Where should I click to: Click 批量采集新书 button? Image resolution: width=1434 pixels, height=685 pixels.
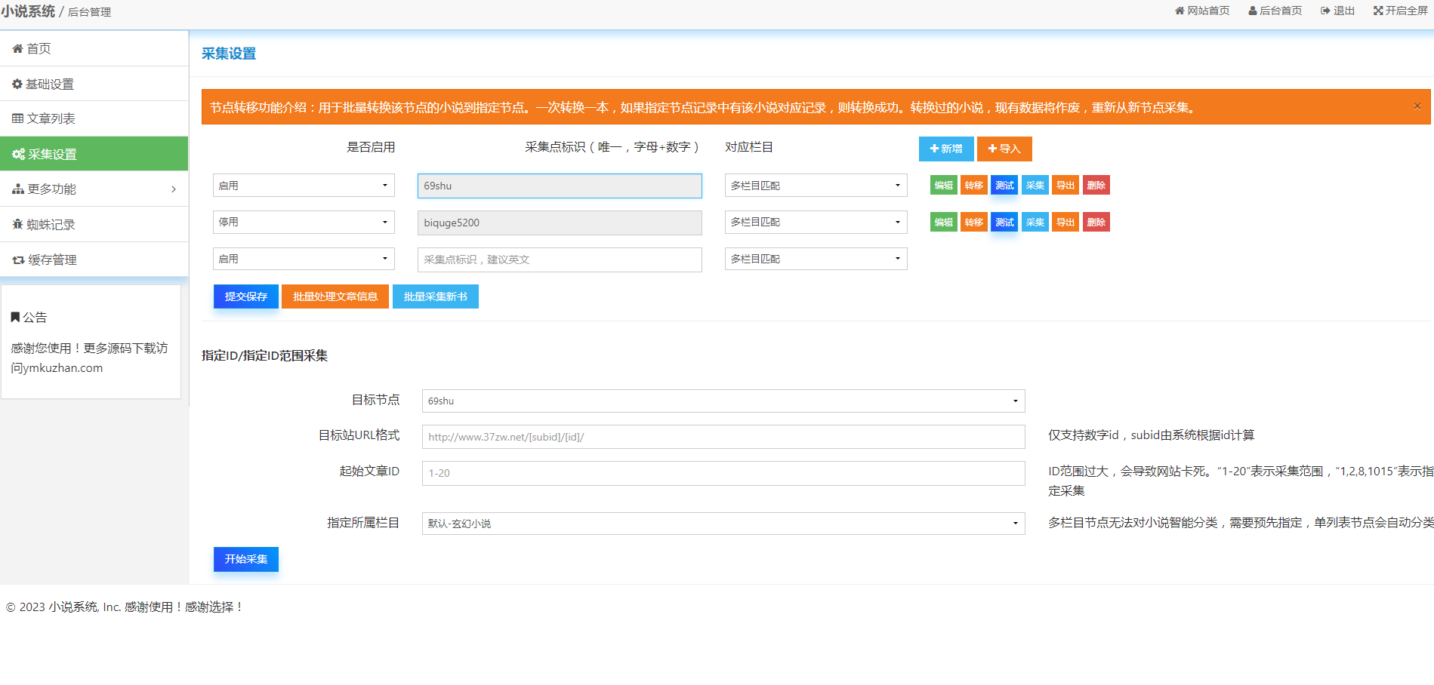pos(436,296)
